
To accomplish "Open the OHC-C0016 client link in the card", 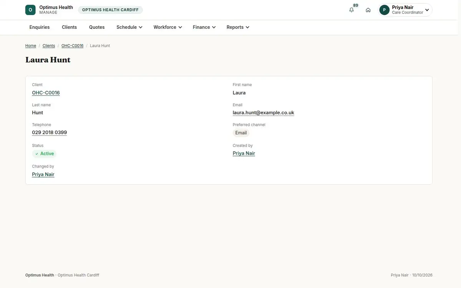I will click(46, 93).
